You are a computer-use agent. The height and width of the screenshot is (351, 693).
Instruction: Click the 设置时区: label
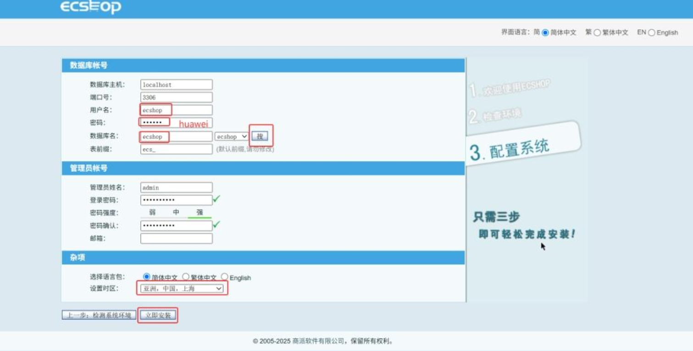point(104,289)
